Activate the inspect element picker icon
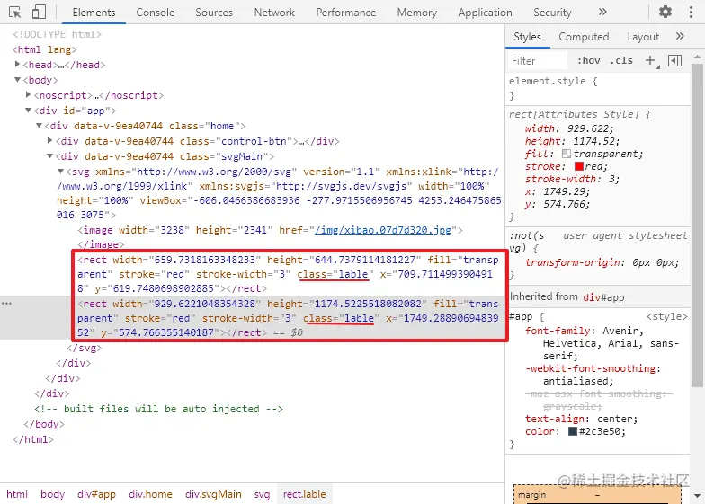The width and height of the screenshot is (705, 504). pyautogui.click(x=14, y=13)
